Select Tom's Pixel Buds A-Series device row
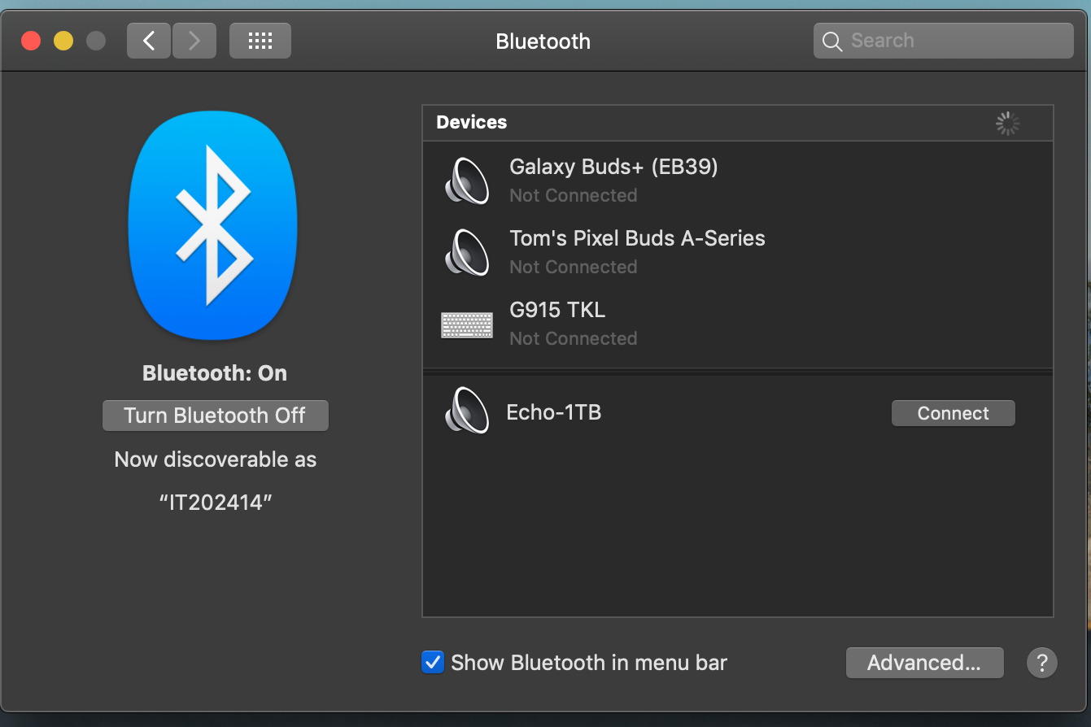The image size is (1091, 727). [738, 252]
